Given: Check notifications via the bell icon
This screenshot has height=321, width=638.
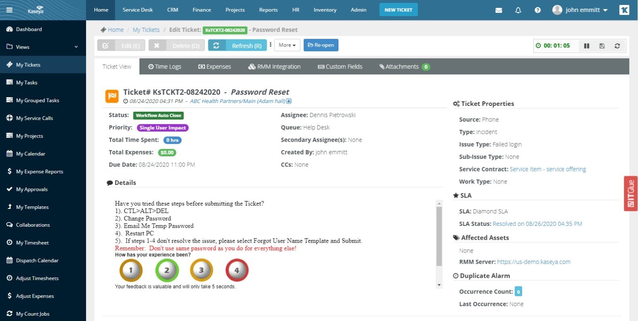Looking at the screenshot, I should click(518, 10).
